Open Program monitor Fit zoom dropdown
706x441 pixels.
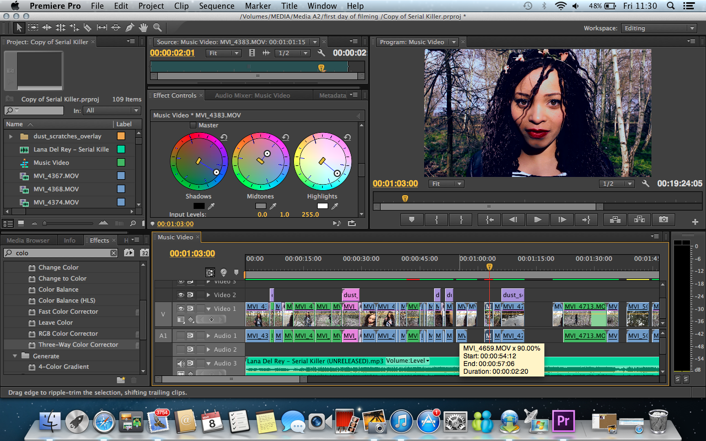(446, 184)
